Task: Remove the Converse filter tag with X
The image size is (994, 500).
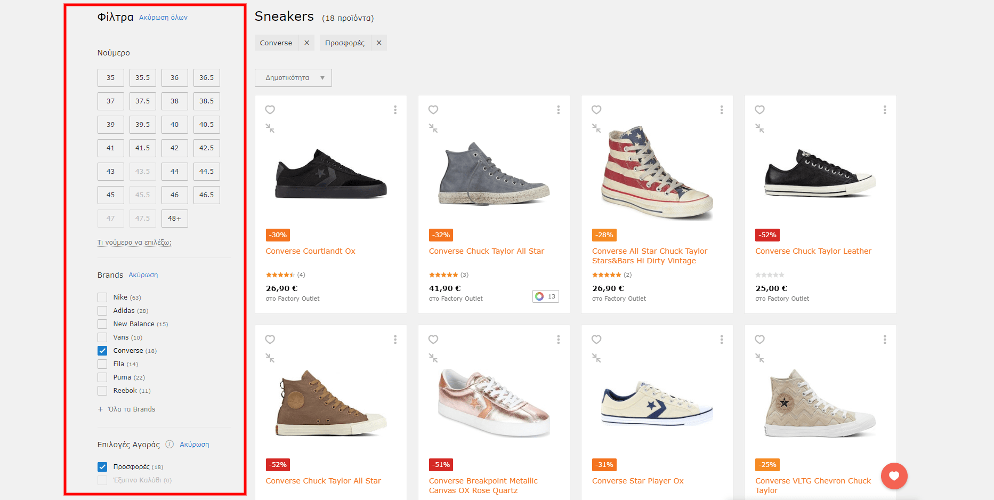Action: [306, 43]
